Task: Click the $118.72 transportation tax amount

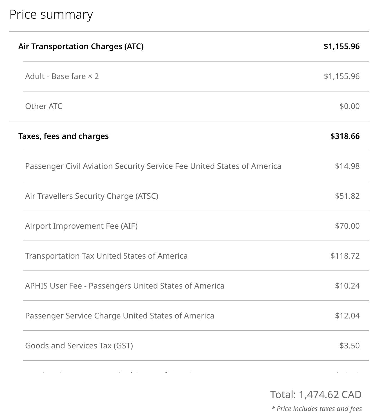Action: pos(345,256)
